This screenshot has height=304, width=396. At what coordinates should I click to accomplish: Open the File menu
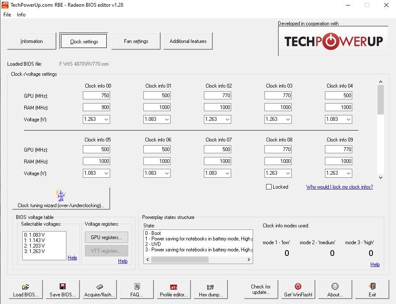tap(7, 15)
